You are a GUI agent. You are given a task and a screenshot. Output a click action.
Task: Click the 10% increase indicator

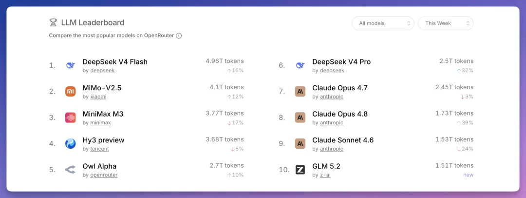(x=235, y=175)
